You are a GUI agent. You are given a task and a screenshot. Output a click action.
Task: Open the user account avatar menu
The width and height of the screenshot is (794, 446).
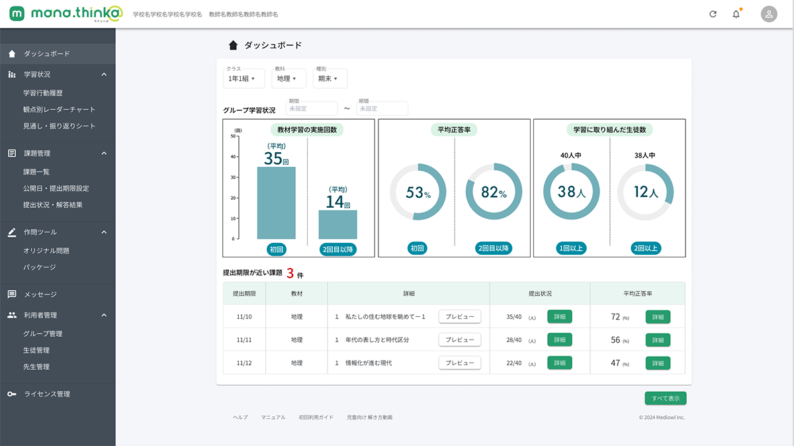769,14
